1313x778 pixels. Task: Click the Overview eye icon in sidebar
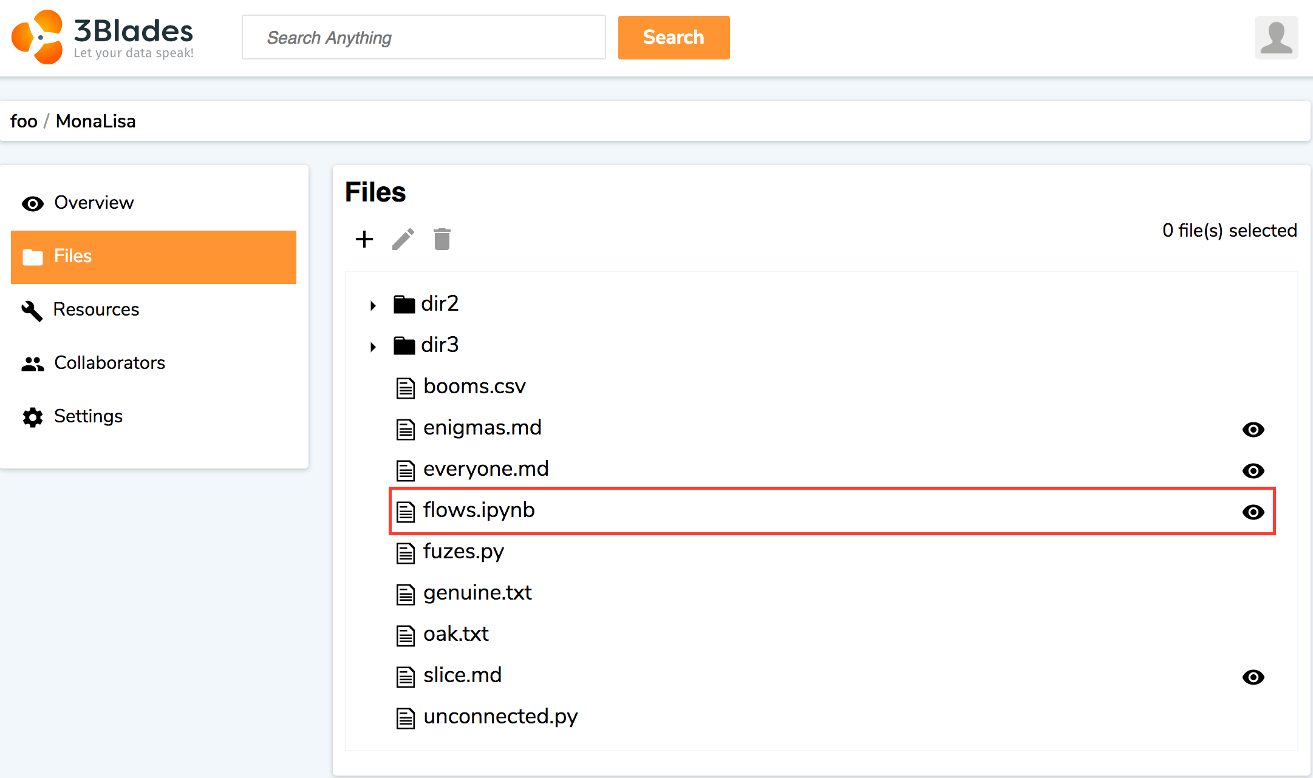33,204
